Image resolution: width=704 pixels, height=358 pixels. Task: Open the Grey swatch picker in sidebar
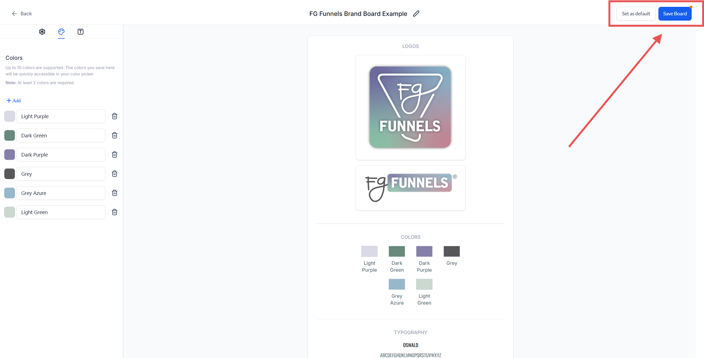click(x=10, y=174)
